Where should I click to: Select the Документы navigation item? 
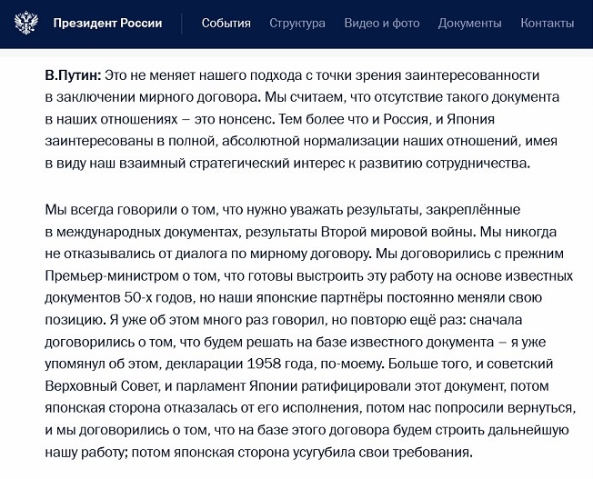pyautogui.click(x=469, y=23)
